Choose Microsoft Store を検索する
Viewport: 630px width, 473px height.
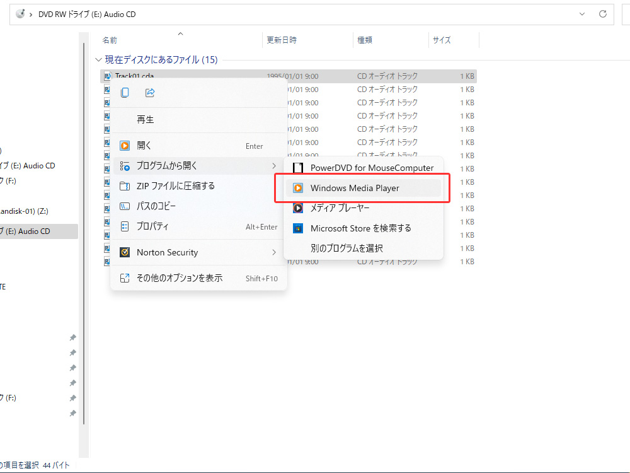(x=364, y=228)
